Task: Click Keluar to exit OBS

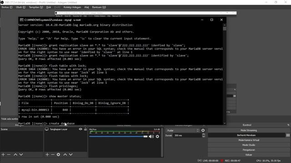Action: click(249, 155)
